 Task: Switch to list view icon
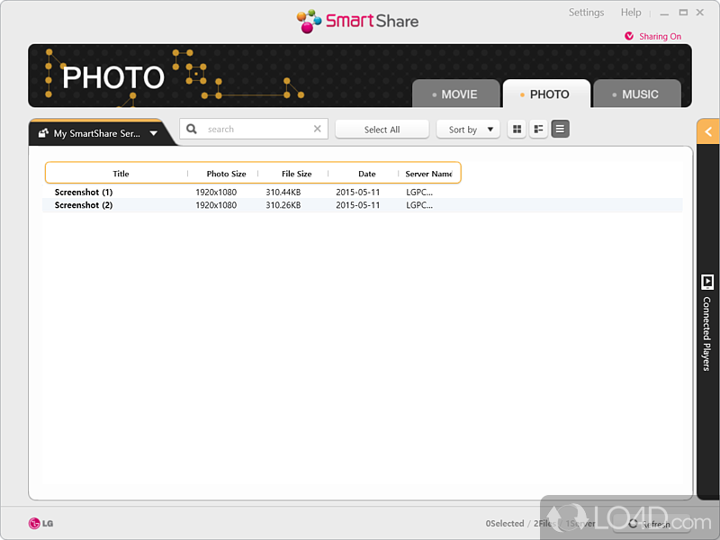click(560, 130)
